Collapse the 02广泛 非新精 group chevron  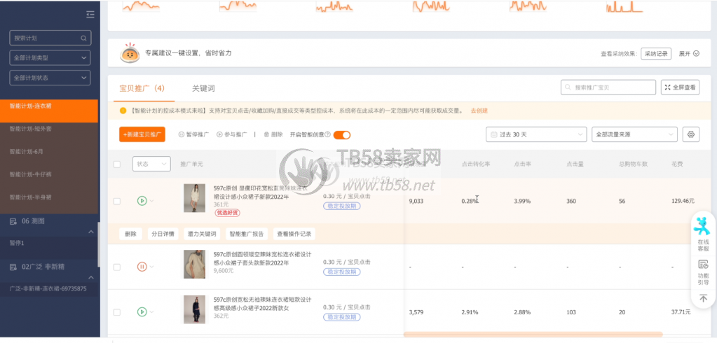tap(91, 277)
